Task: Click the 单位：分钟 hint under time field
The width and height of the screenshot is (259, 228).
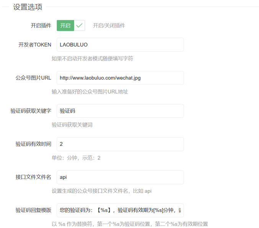Action: tap(76, 158)
